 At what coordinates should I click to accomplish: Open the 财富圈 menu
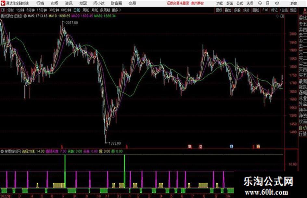(x=116, y=3)
